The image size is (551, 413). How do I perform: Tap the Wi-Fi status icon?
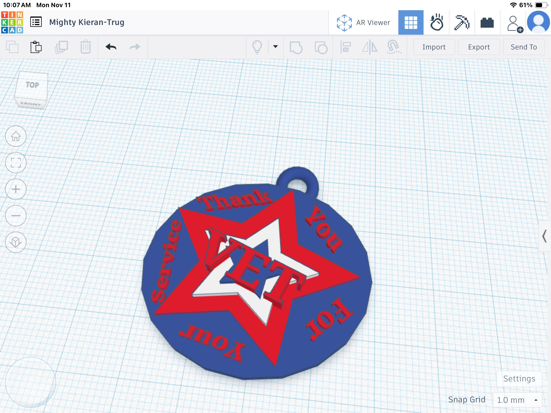click(x=513, y=5)
